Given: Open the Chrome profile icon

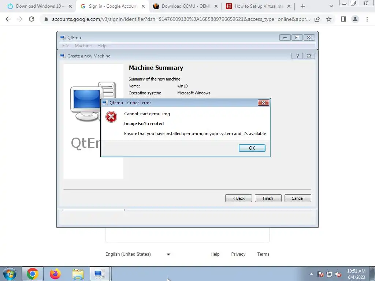Looking at the screenshot, I should pyautogui.click(x=355, y=19).
